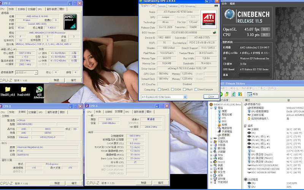Select the 電源管理 icon in Everest tree

tap(219, 128)
